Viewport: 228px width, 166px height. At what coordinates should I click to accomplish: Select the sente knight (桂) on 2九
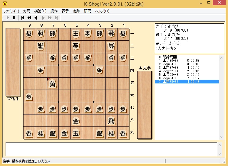(111, 133)
